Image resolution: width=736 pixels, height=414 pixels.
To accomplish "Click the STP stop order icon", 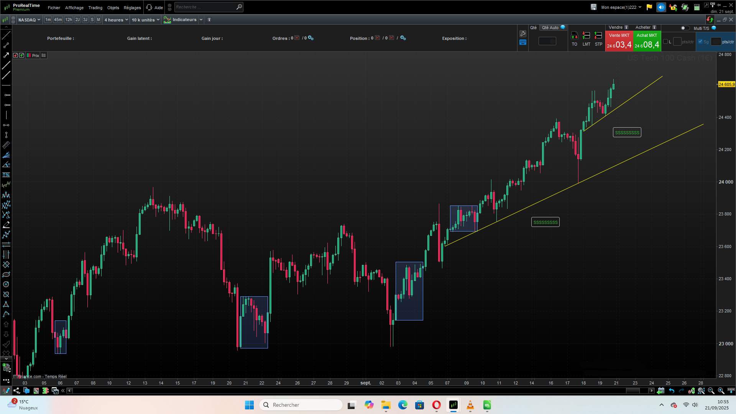I will pos(598,36).
